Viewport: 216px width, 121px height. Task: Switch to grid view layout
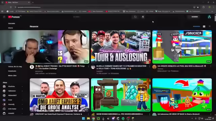204,27
